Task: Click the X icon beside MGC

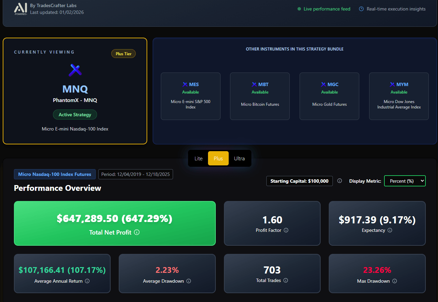Action: 323,84
